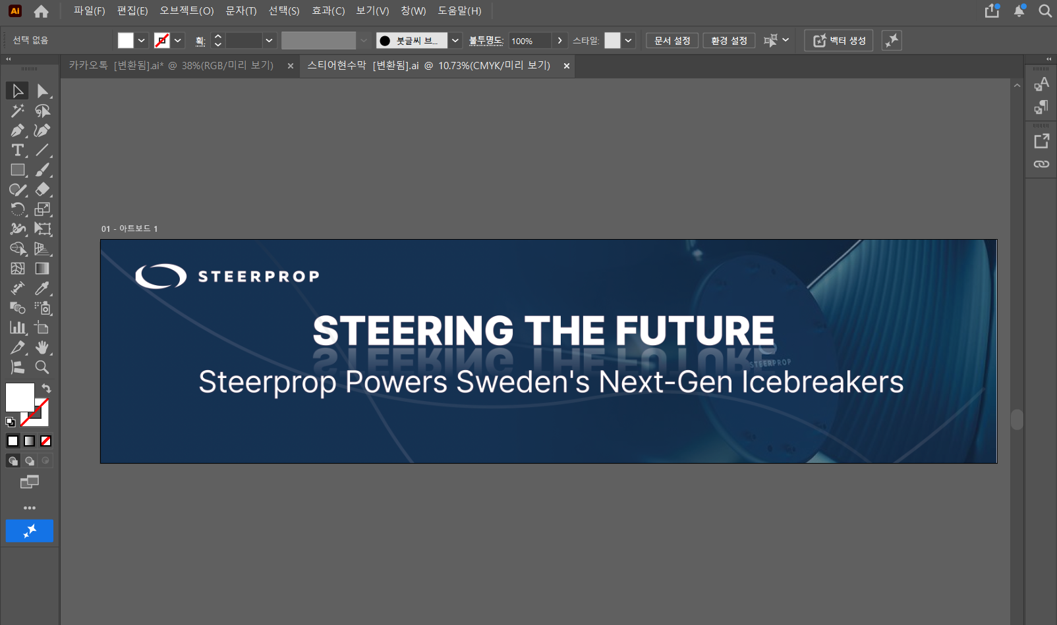Open the Perspective Grid tool
This screenshot has height=625, width=1057.
tap(42, 249)
